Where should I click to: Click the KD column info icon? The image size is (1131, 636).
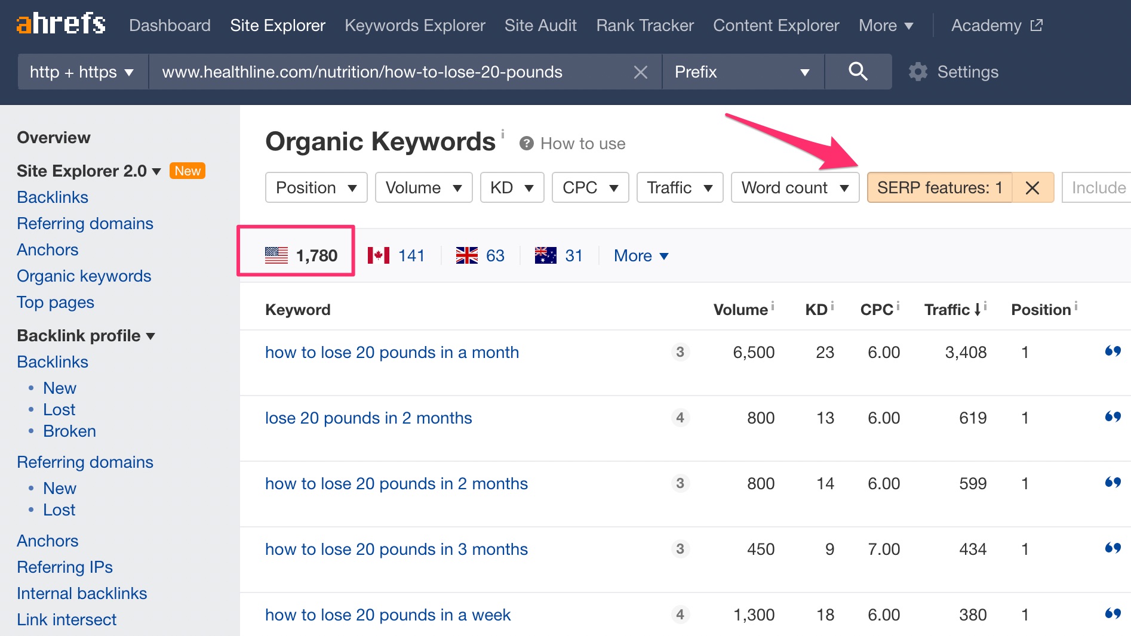832,305
